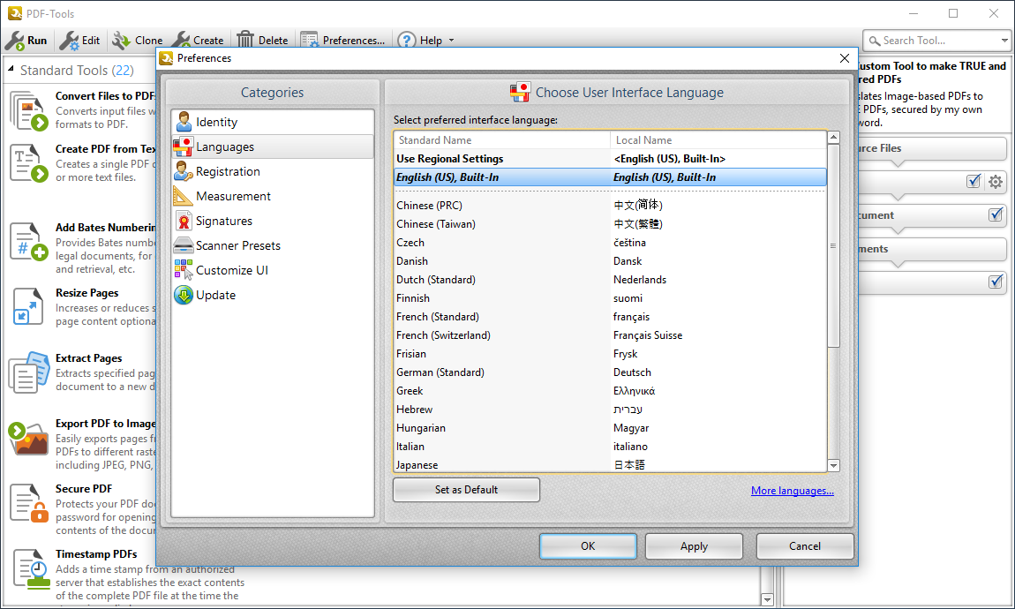Screen dimensions: 1015x609
Task: Click Timestamp PDFs tool icon
Action: [x=32, y=569]
